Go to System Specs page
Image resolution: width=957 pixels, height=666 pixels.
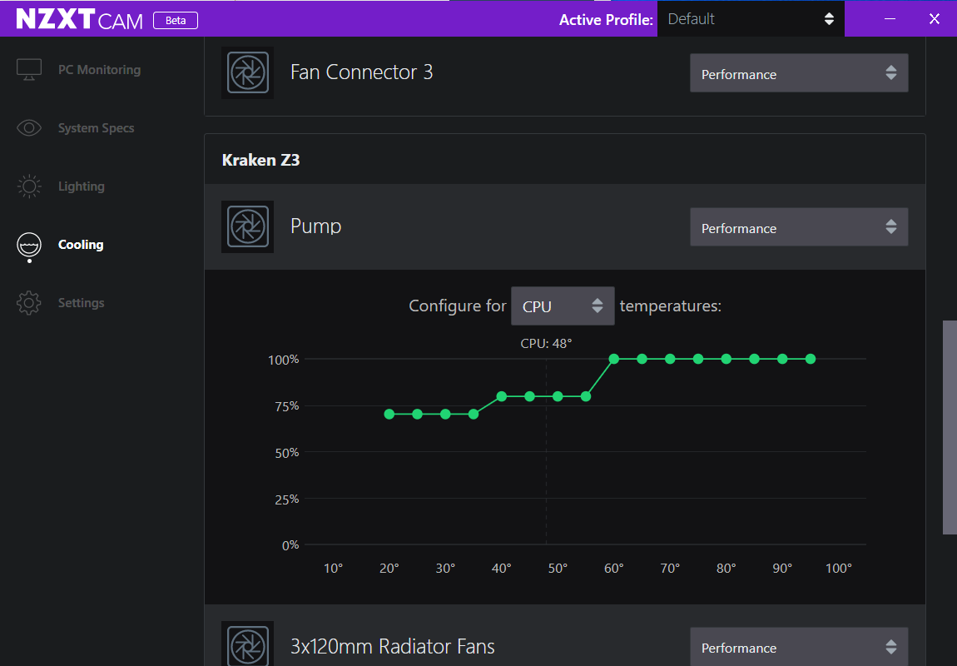[96, 128]
